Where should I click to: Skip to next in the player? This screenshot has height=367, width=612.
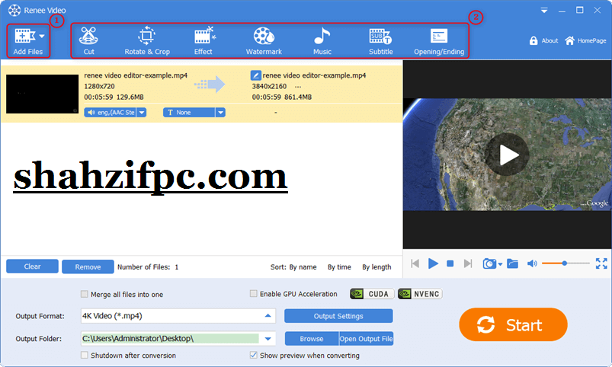coord(468,263)
